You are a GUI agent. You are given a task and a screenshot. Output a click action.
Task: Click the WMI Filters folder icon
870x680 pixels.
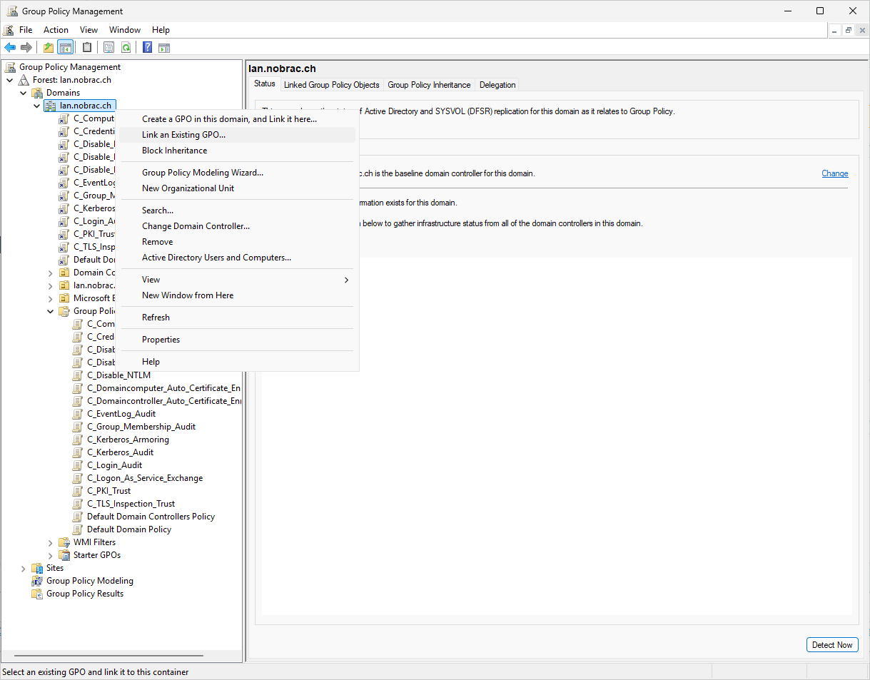pos(64,542)
